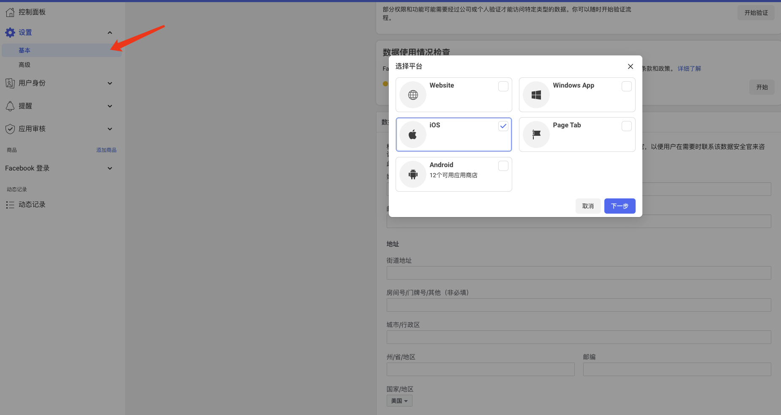
Task: Select the 基本 settings item
Action: [62, 50]
